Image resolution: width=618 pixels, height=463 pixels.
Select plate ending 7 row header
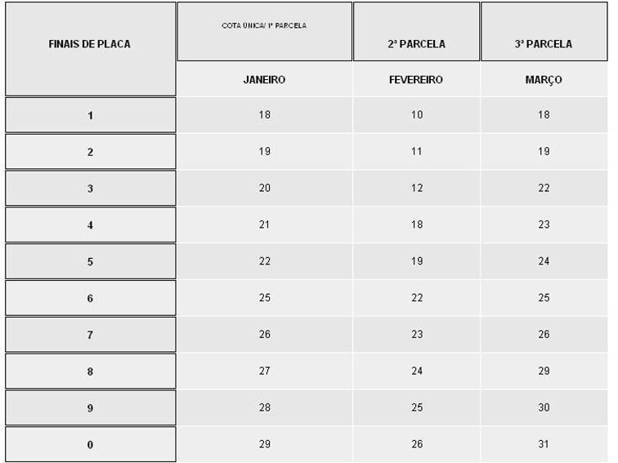(x=90, y=335)
